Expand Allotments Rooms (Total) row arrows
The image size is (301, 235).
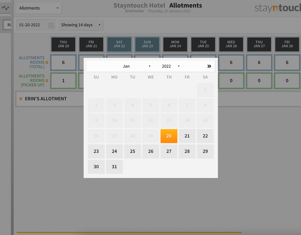tap(47, 62)
